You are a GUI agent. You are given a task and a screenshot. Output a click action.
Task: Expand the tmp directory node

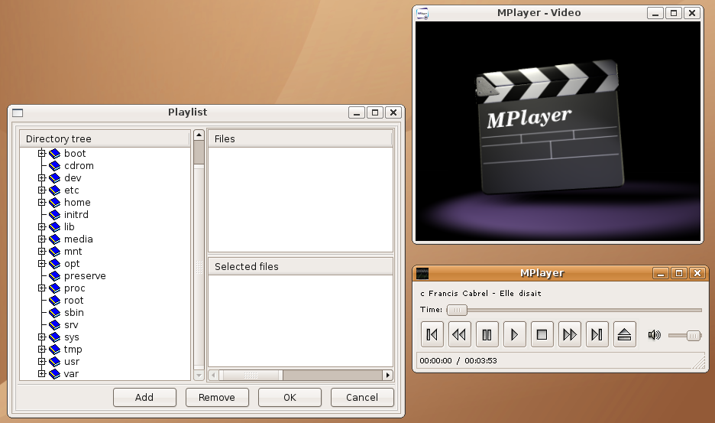[41, 349]
